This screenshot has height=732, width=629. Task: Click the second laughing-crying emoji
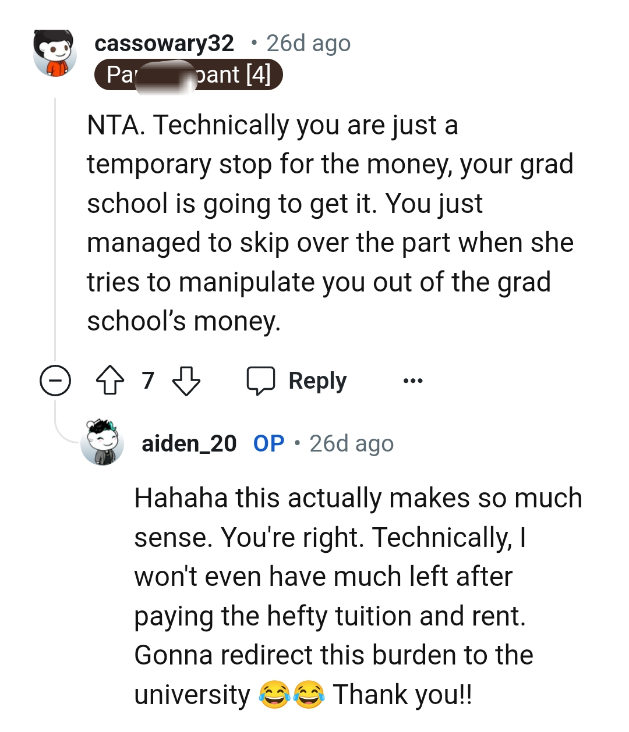(309, 695)
